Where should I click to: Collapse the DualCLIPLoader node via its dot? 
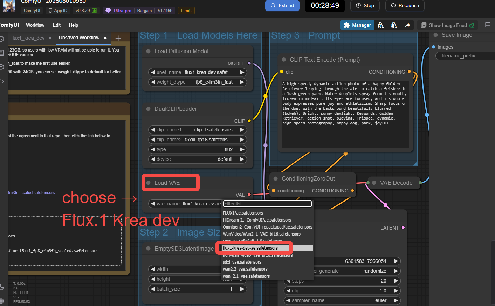click(x=148, y=109)
